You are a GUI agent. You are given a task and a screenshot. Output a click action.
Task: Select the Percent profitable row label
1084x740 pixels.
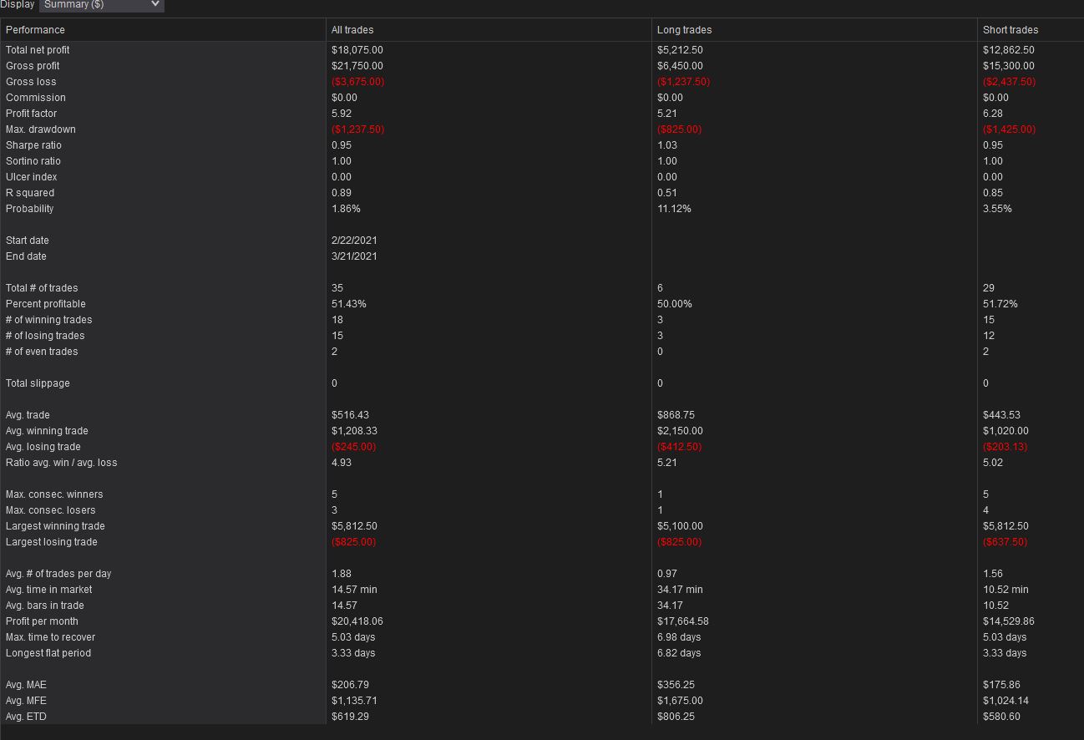point(46,304)
